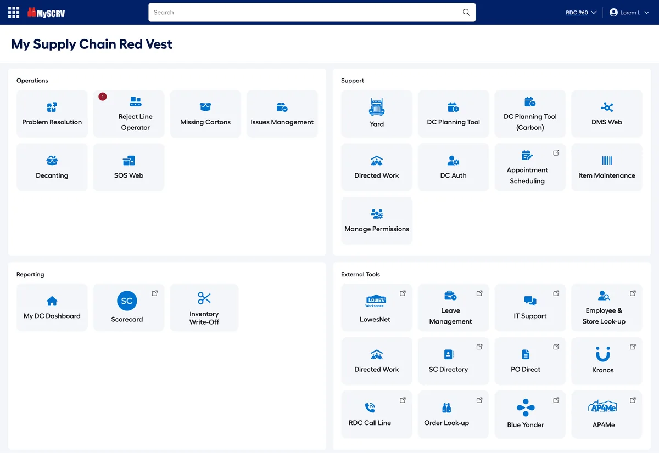This screenshot has height=453, width=659.
Task: Open Reject Line Operator tile
Action: tap(129, 114)
